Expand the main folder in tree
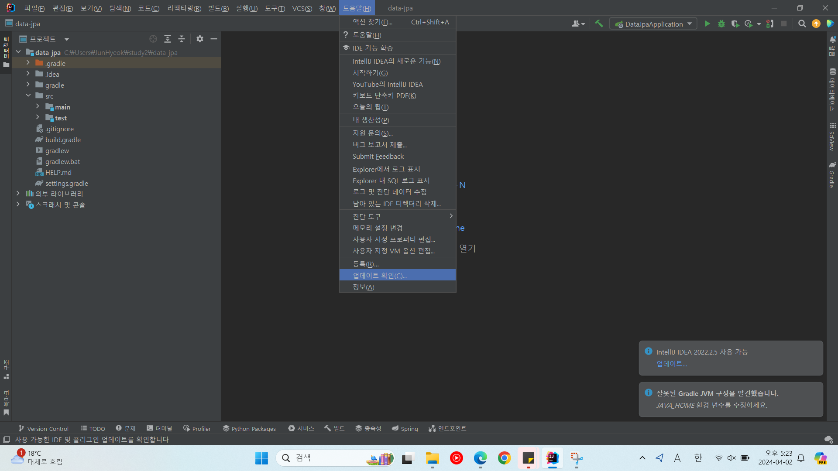The height and width of the screenshot is (471, 838). click(x=38, y=107)
